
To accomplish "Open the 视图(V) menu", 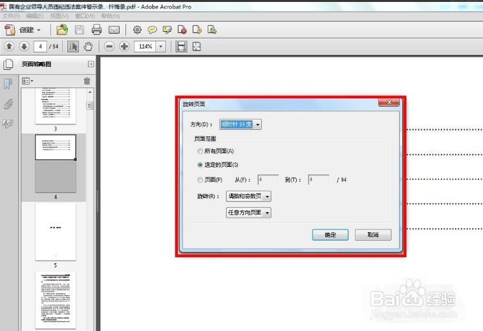I will 59,16.
